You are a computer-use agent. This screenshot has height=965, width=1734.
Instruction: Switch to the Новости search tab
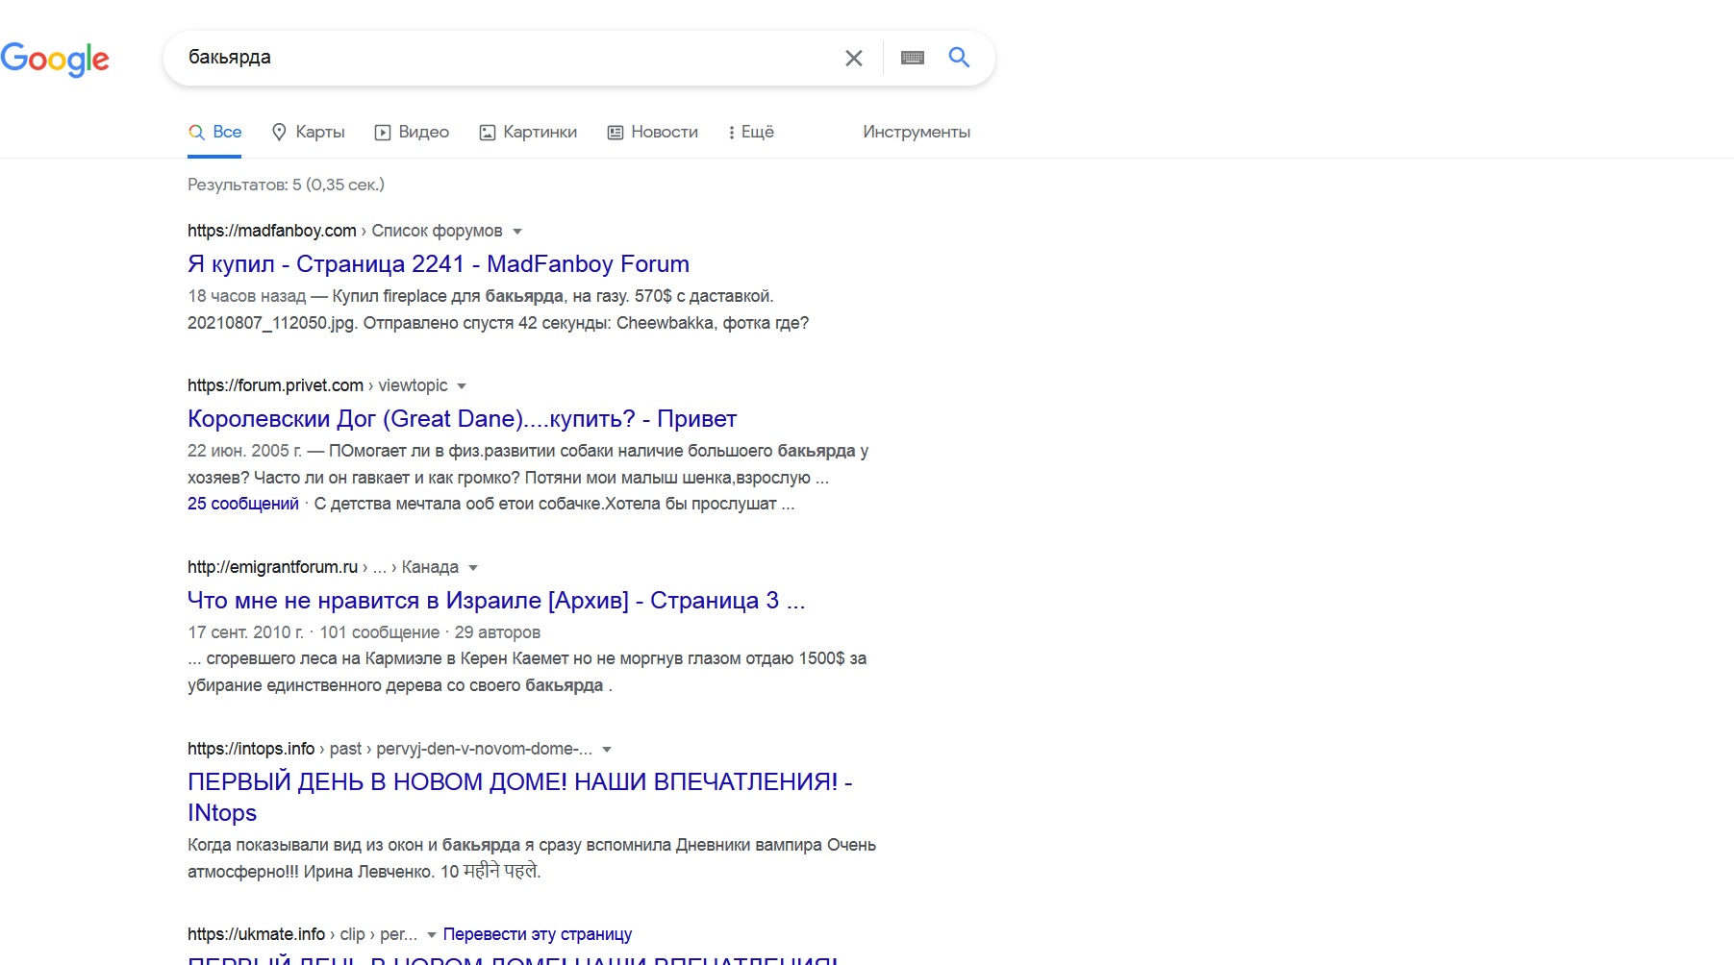pos(664,132)
